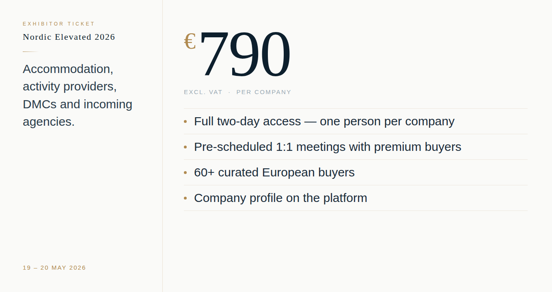Click horizontal rule above the feature list
Viewport: 552px width, 292px height.
(x=356, y=108)
